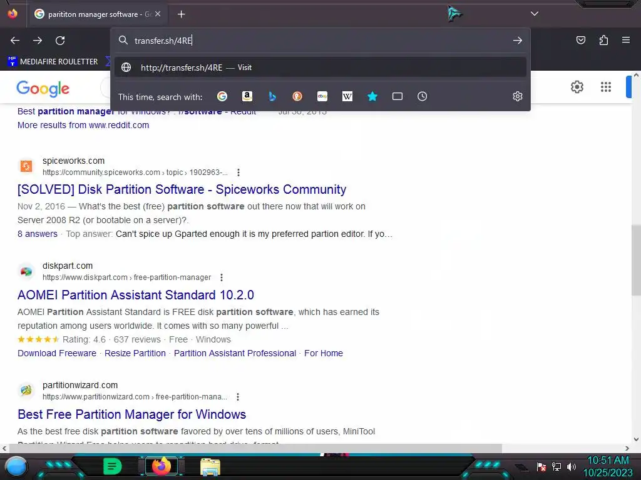Open File Explorer from the taskbar

click(x=210, y=467)
